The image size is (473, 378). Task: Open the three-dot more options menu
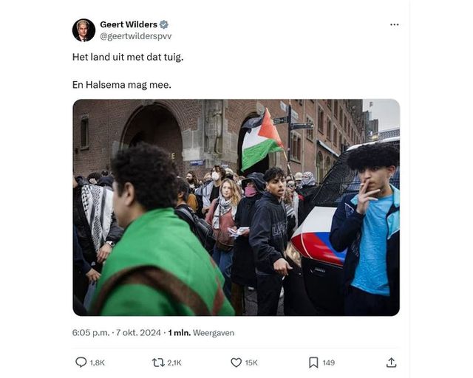point(394,24)
